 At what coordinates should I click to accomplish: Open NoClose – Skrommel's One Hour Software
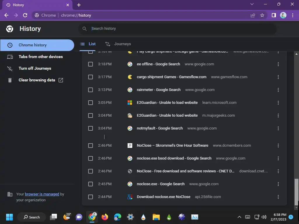[172, 146]
